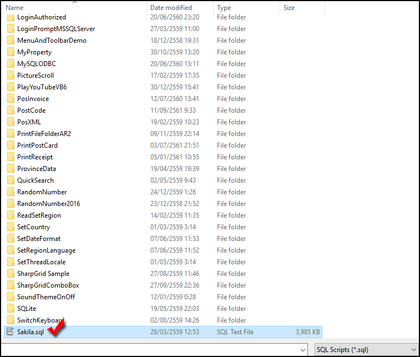This screenshot has height=357, width=420.
Task: Click the ProvinceData folder icon
Action: click(x=11, y=169)
